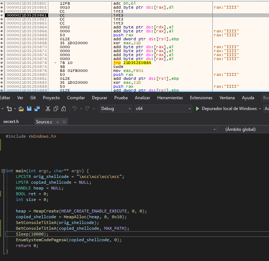
Task: Toggle breakpoint at address 0000021D352E0880
Action: (1, 74)
